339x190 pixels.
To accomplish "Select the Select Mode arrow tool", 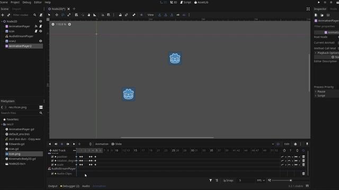I will [49, 15].
